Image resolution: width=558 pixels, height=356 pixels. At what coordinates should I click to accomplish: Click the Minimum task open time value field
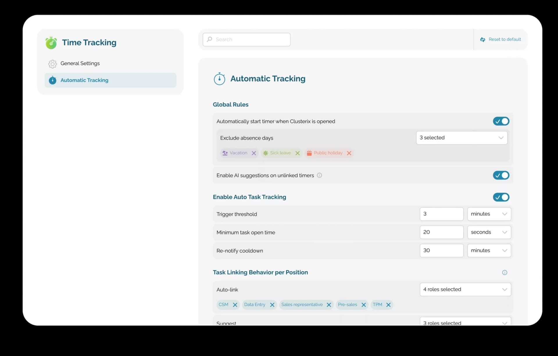[441, 232]
